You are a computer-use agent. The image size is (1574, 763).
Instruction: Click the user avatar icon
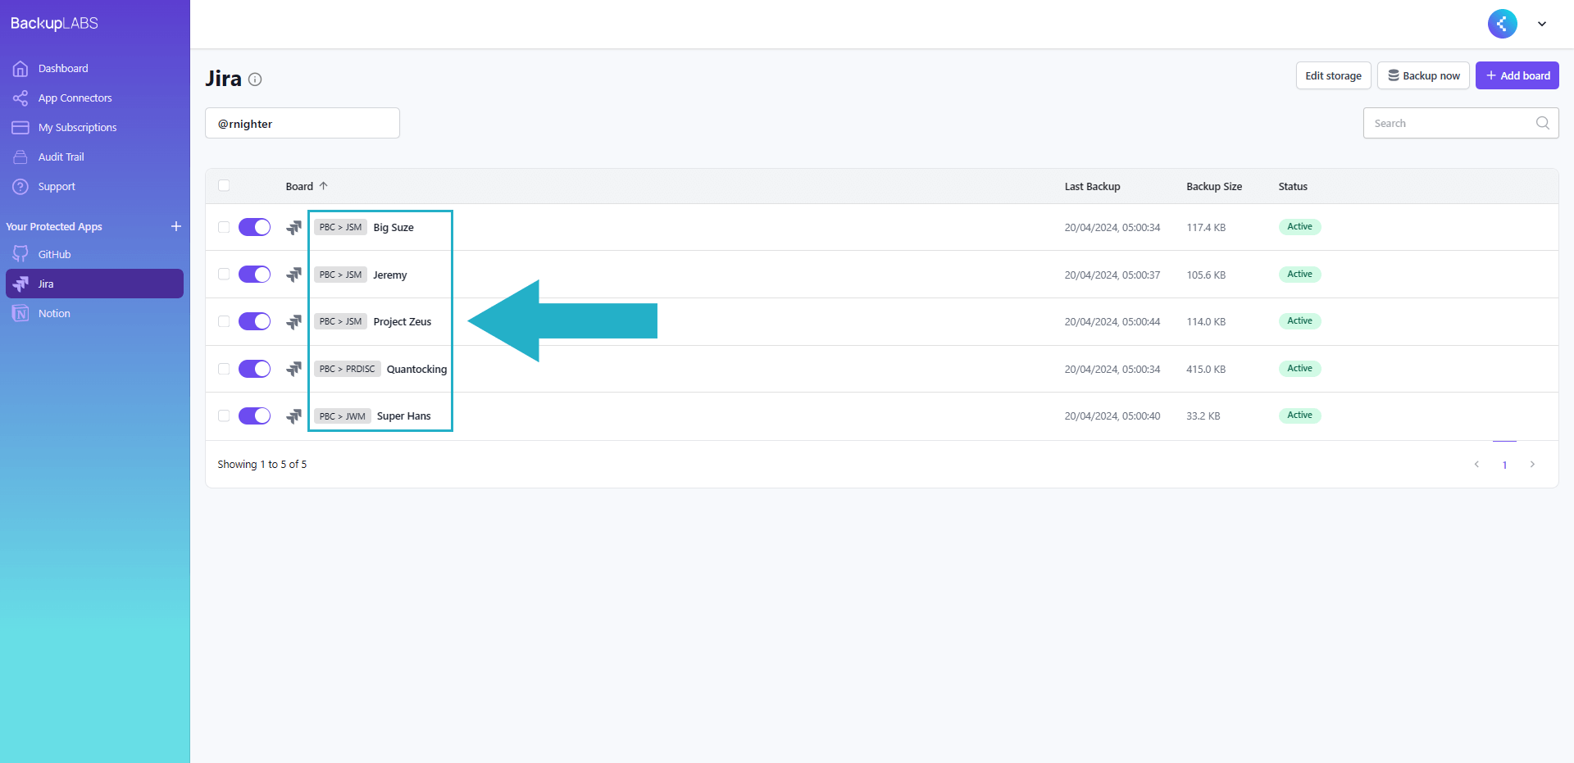tap(1503, 24)
